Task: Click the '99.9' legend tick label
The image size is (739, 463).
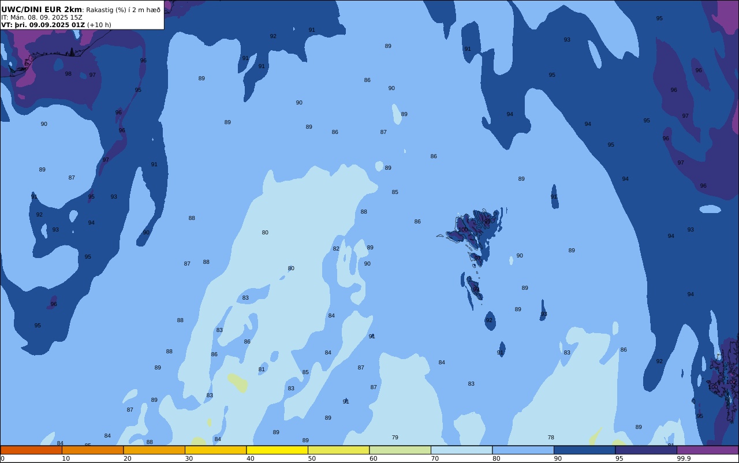Action: click(684, 458)
